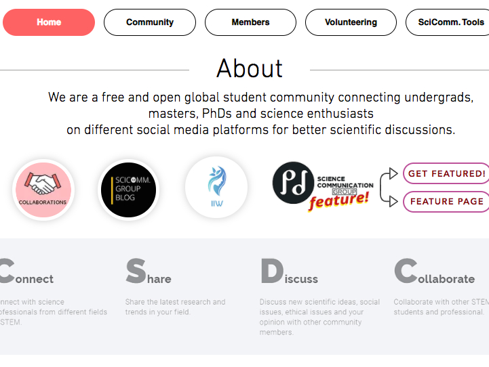489x367 pixels.
Task: Click the FEATURE PAGE button
Action: [446, 201]
